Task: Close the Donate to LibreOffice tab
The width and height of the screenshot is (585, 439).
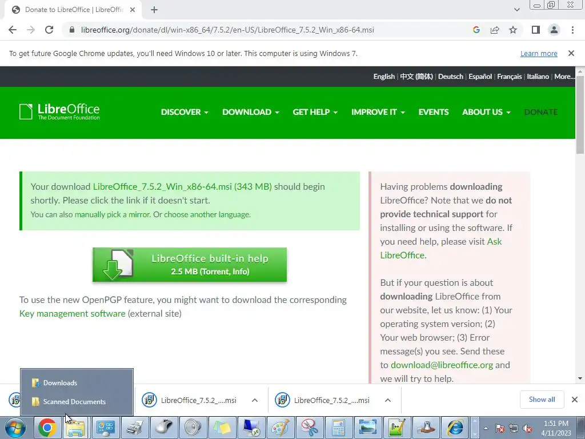Action: (x=133, y=10)
